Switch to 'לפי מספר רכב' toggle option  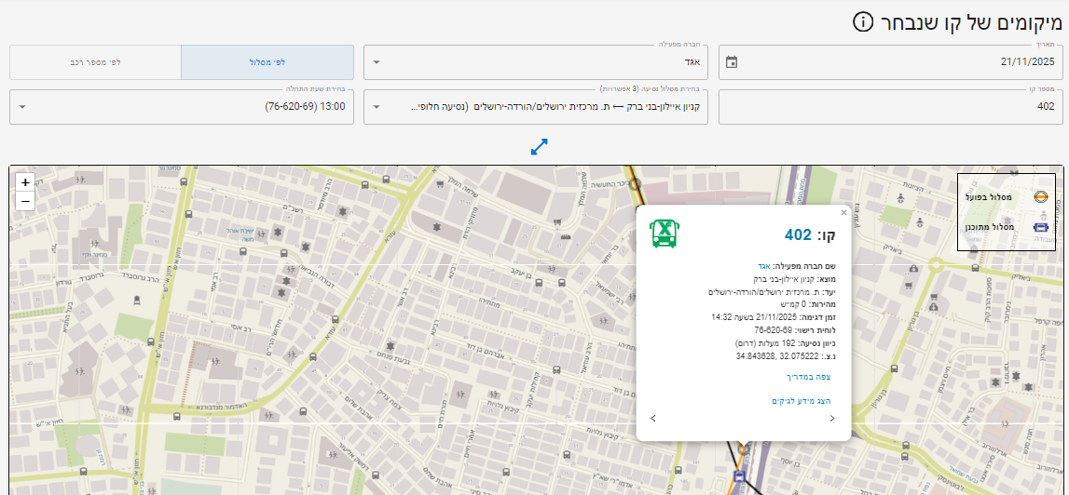click(x=95, y=62)
